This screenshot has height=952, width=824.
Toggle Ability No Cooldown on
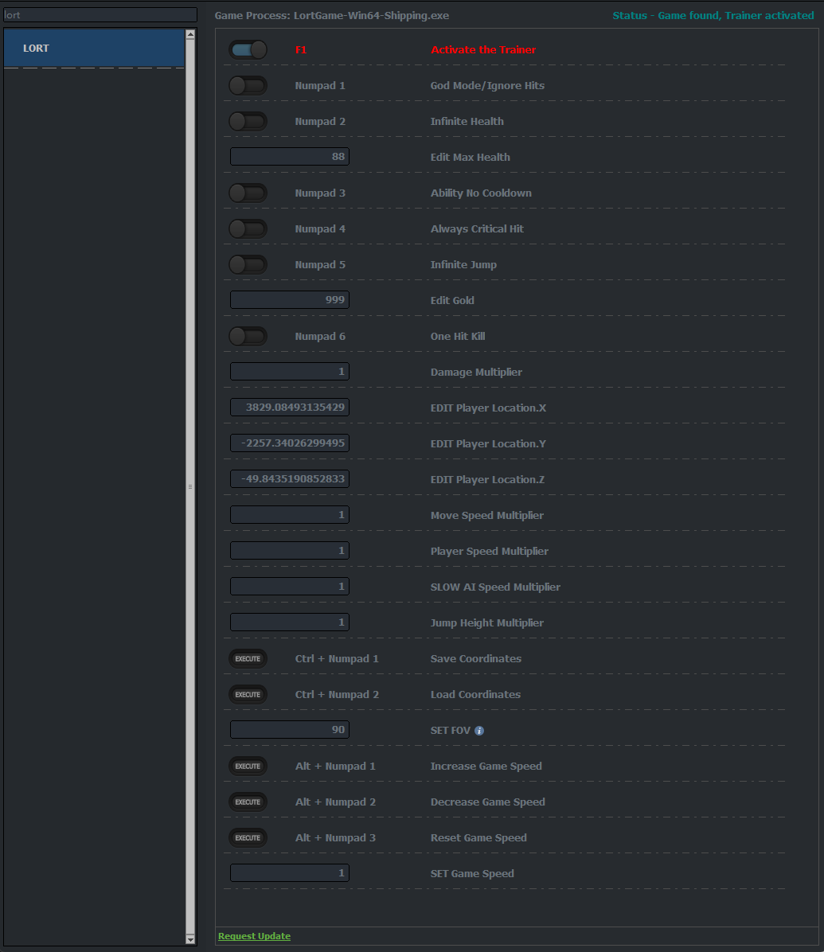coord(248,193)
